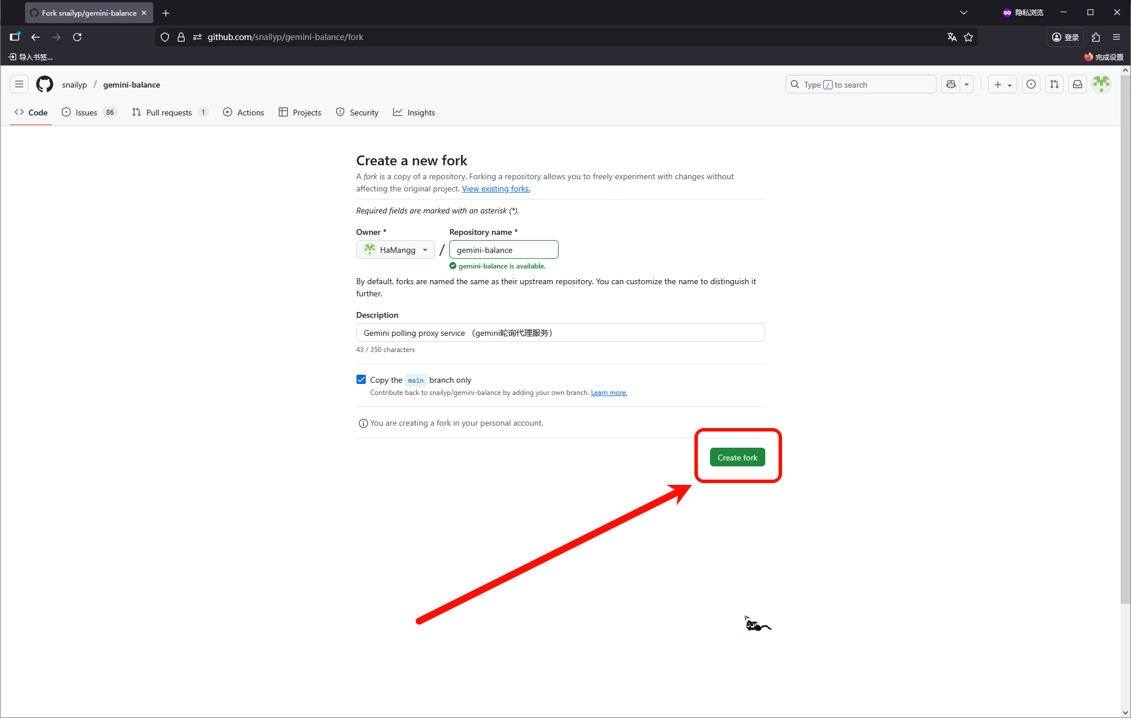1131x718 pixels.
Task: Open the Copilot chat icon
Action: [x=951, y=84]
